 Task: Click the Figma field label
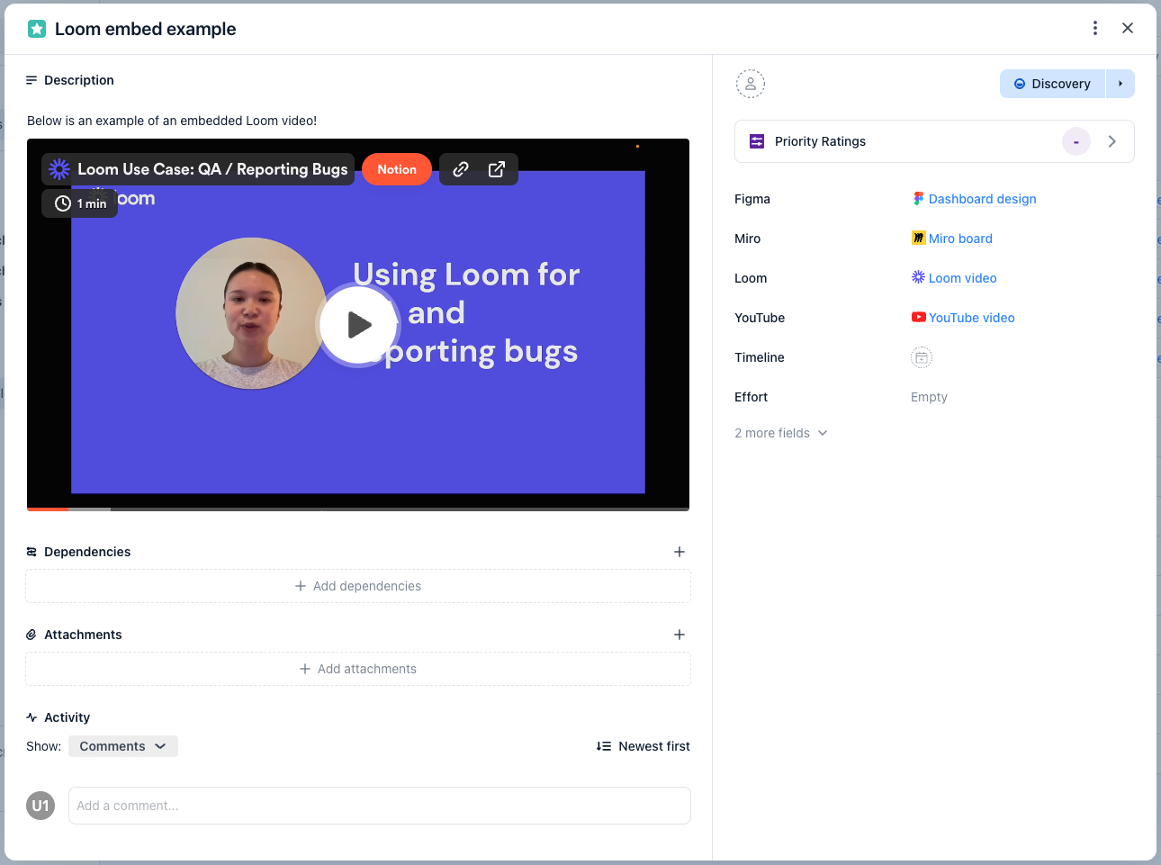tap(752, 199)
